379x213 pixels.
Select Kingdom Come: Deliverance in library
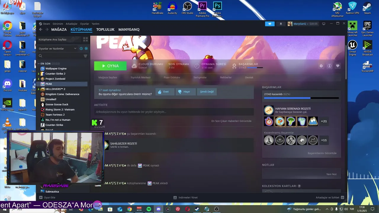point(62,94)
